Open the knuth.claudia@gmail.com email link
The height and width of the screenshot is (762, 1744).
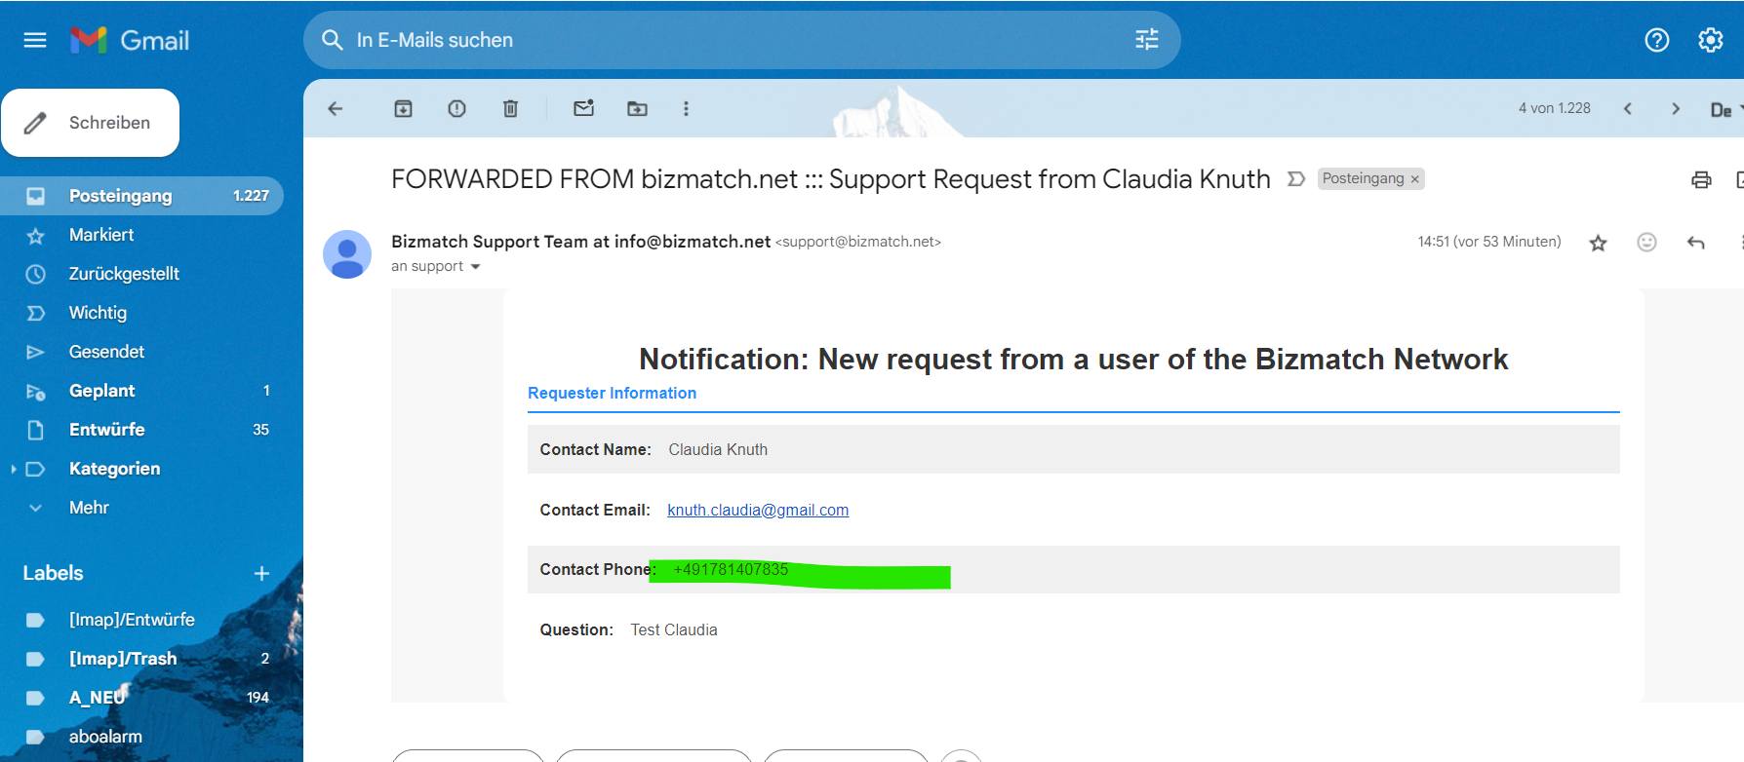(x=758, y=510)
